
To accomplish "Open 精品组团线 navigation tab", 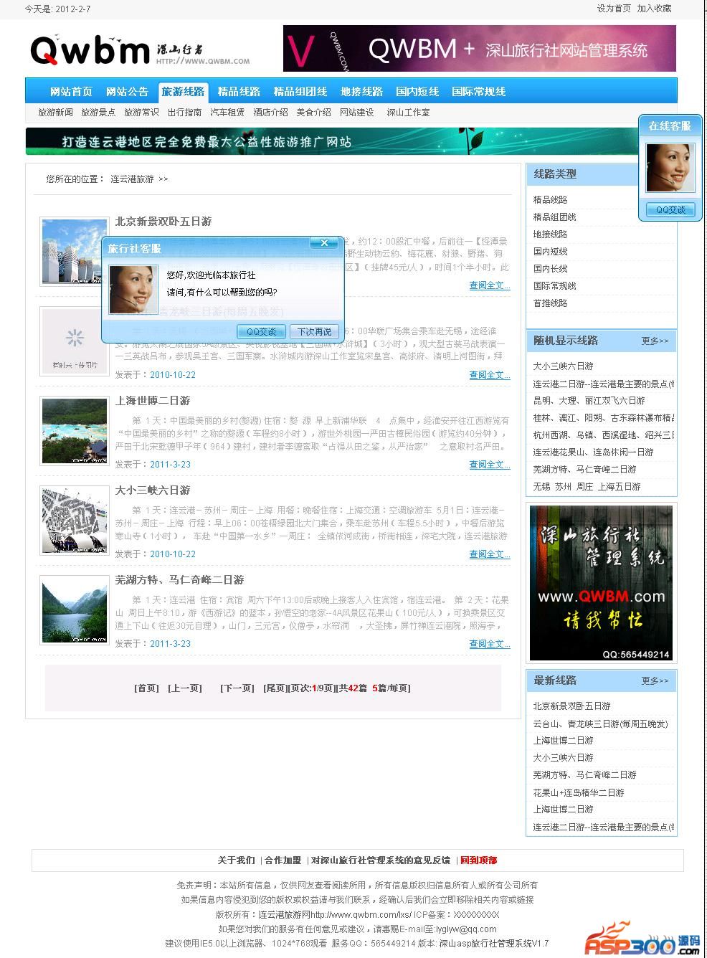I will [300, 92].
